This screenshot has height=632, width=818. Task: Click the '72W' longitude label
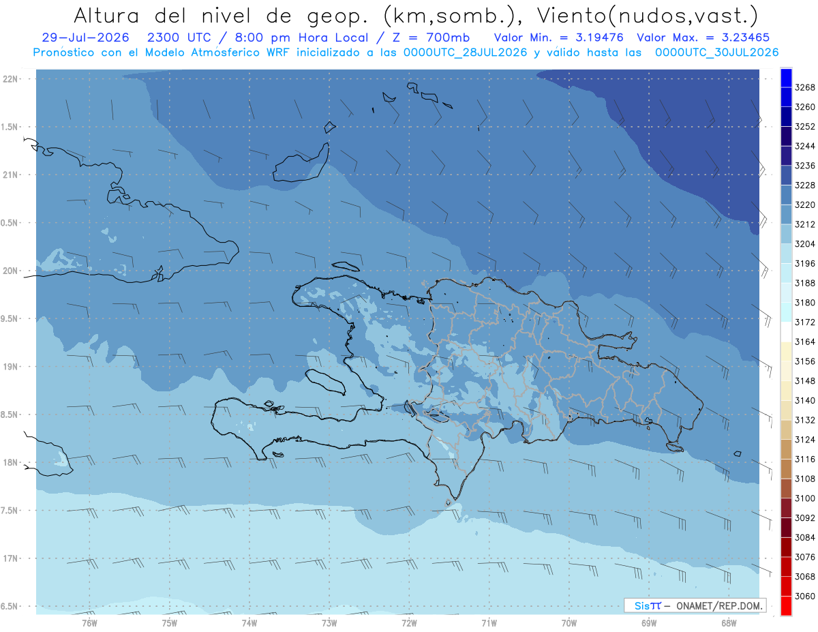pos(409,622)
